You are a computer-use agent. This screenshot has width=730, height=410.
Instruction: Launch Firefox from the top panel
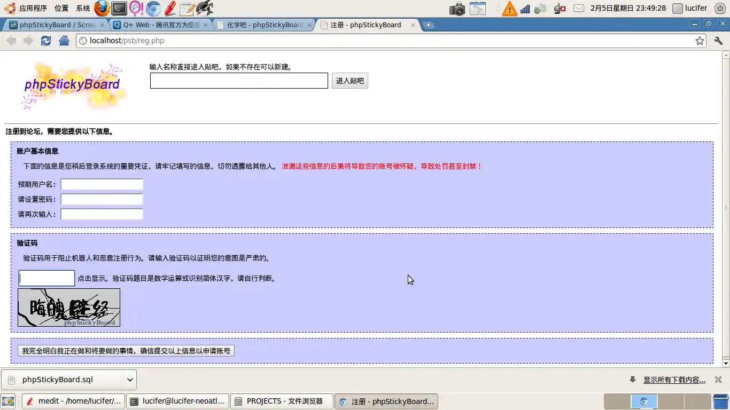coord(102,8)
